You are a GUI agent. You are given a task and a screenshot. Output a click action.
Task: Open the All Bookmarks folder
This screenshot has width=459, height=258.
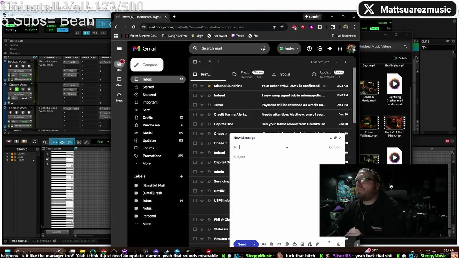(x=344, y=36)
